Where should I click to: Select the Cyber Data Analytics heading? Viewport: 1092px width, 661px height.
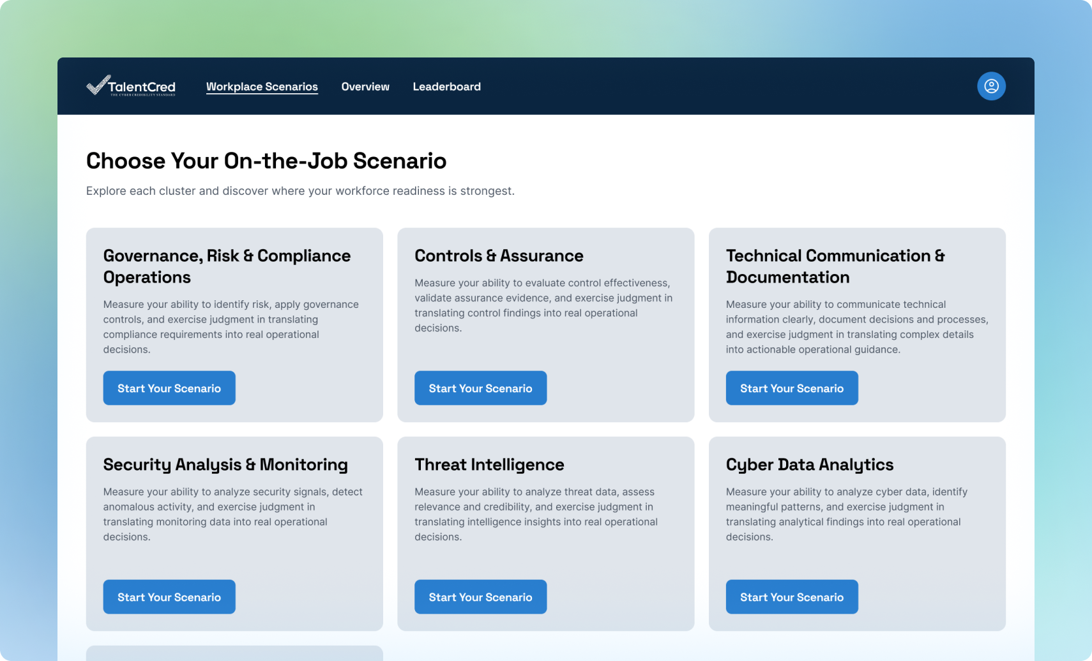[x=810, y=465]
